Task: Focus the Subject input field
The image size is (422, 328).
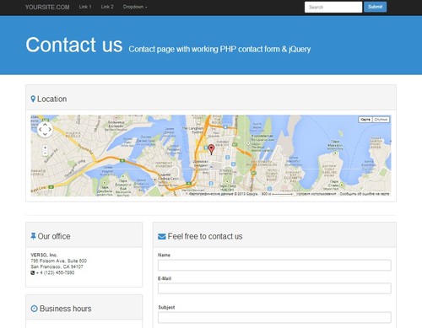Action: [x=274, y=318]
